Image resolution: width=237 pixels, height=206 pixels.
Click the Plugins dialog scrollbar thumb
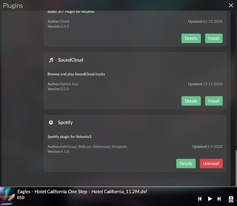(236, 168)
